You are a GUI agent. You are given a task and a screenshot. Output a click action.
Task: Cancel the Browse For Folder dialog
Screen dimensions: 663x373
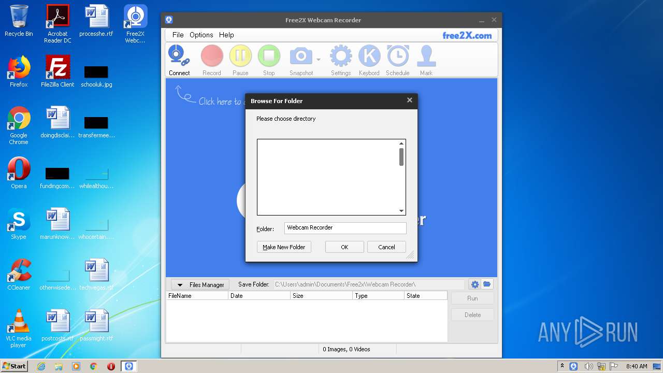click(x=386, y=247)
